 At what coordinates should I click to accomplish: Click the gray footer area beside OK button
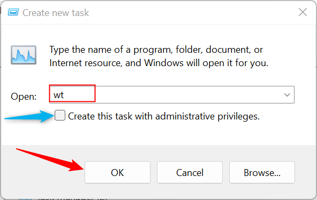(x=42, y=181)
